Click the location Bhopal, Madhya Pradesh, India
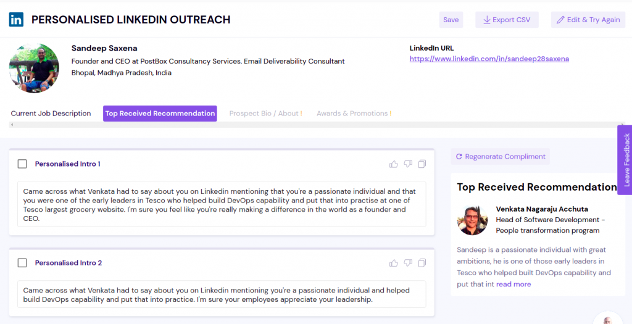This screenshot has width=632, height=324. point(122,73)
